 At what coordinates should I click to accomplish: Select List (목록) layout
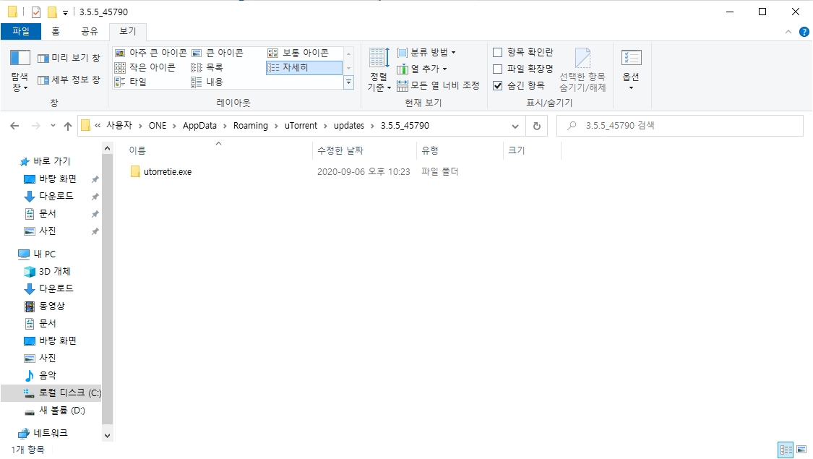point(207,67)
